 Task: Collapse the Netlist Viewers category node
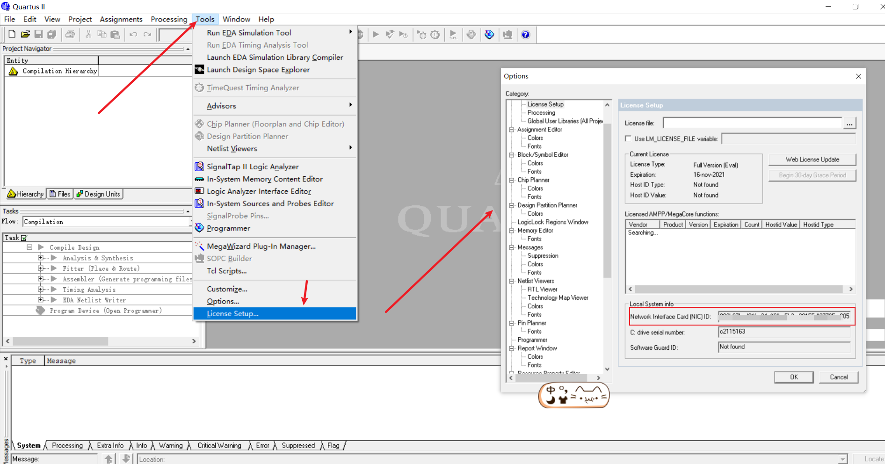(512, 281)
